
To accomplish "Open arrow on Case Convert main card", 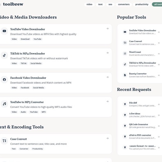I will [x=108, y=138].
